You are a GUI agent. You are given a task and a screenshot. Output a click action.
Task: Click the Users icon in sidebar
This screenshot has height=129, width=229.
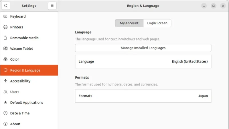[x=5, y=92]
